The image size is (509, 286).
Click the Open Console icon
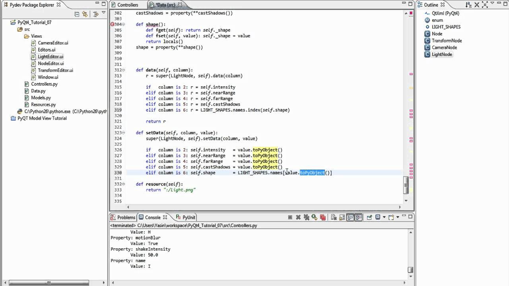[x=391, y=217]
